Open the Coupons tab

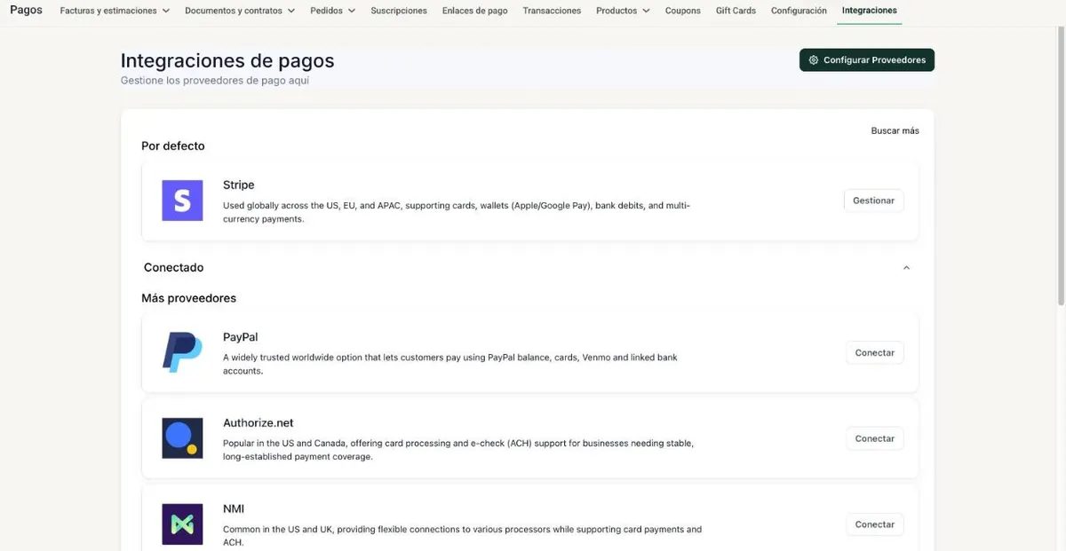pyautogui.click(x=683, y=11)
